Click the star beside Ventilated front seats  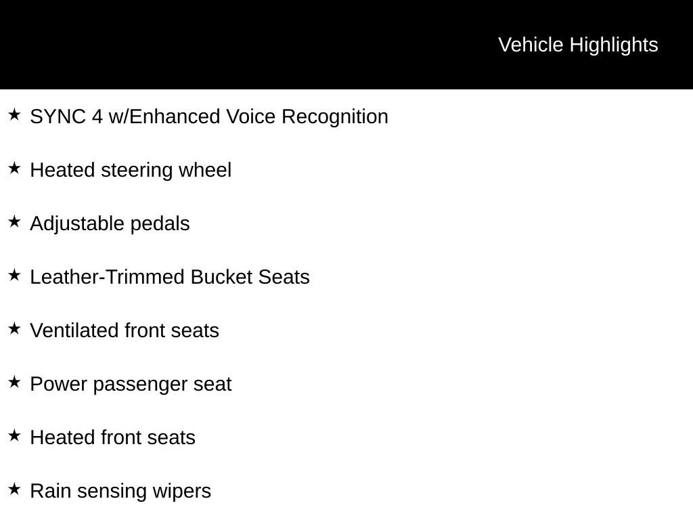pyautogui.click(x=14, y=329)
